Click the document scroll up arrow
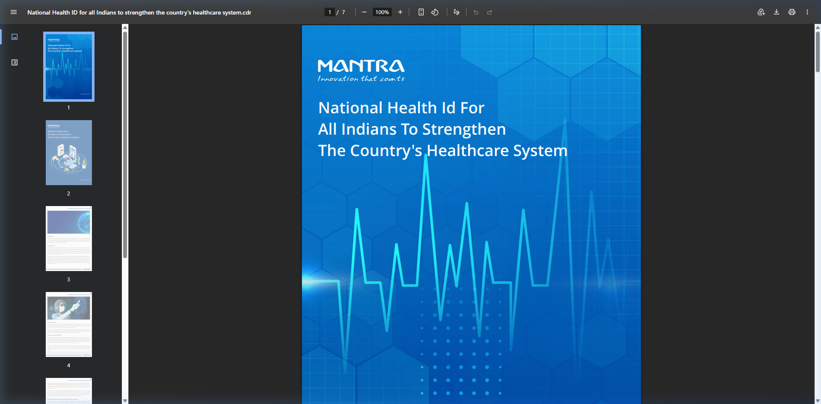821x404 pixels. (818, 27)
